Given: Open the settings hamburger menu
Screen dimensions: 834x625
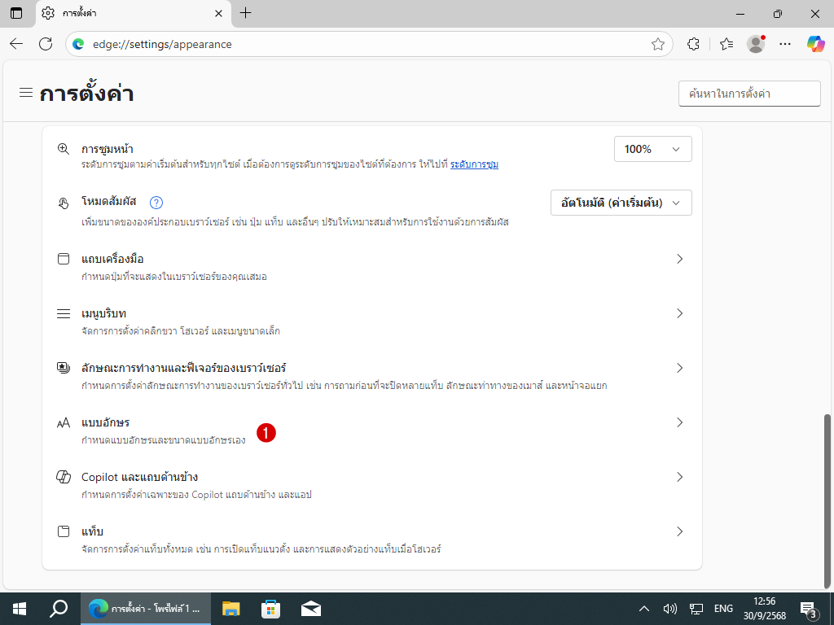Looking at the screenshot, I should 26,93.
